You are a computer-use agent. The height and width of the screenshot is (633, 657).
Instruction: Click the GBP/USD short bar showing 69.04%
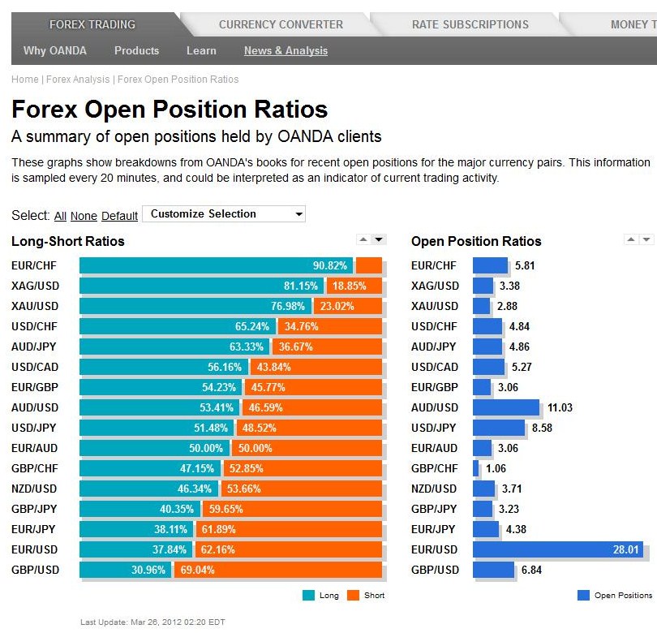[x=278, y=570]
